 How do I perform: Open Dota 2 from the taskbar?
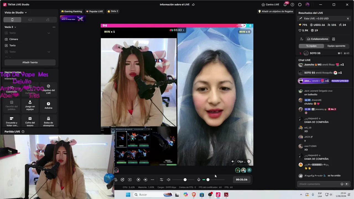pos(226,195)
